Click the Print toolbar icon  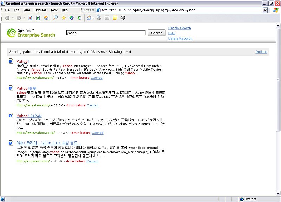coord(99,18)
